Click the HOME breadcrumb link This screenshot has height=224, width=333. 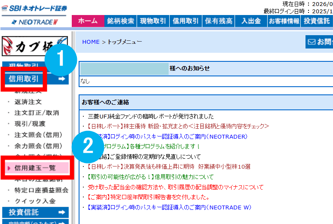point(91,42)
